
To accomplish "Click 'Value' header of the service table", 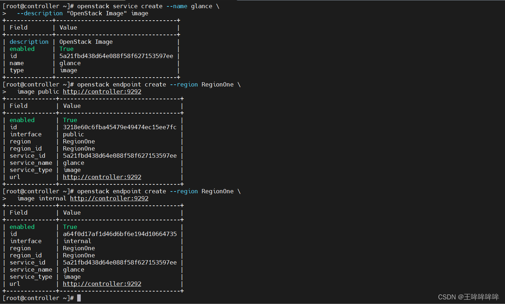I will pyautogui.click(x=68, y=27).
